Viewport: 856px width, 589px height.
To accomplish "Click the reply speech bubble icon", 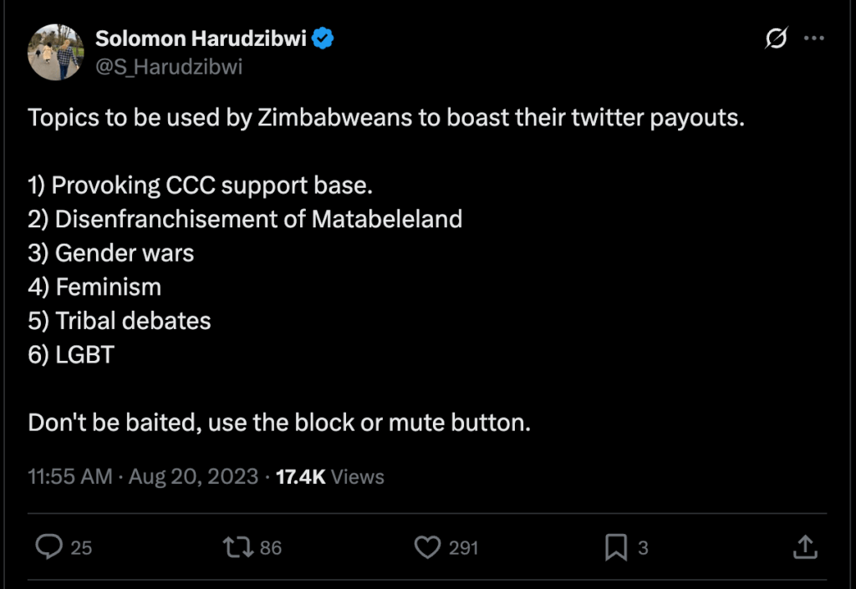I will [x=49, y=547].
